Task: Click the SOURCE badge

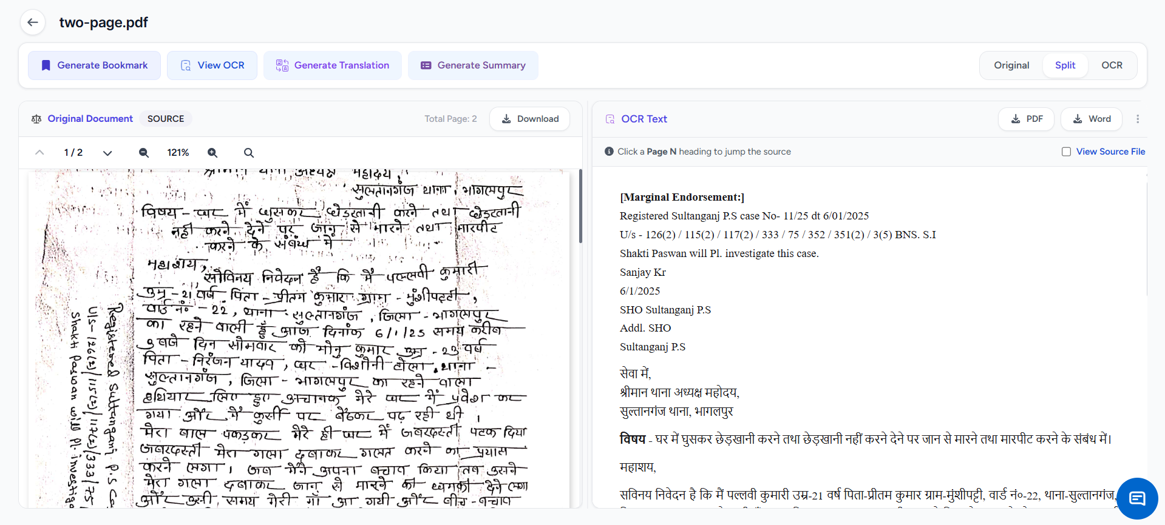Action: (166, 119)
